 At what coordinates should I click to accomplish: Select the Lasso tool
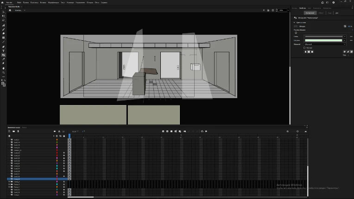pyautogui.click(x=3, y=20)
